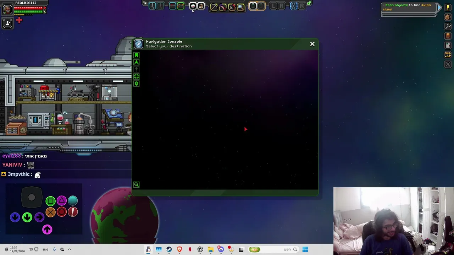Click the party invite icon under the portrait
The width and height of the screenshot is (454, 255).
(7, 23)
